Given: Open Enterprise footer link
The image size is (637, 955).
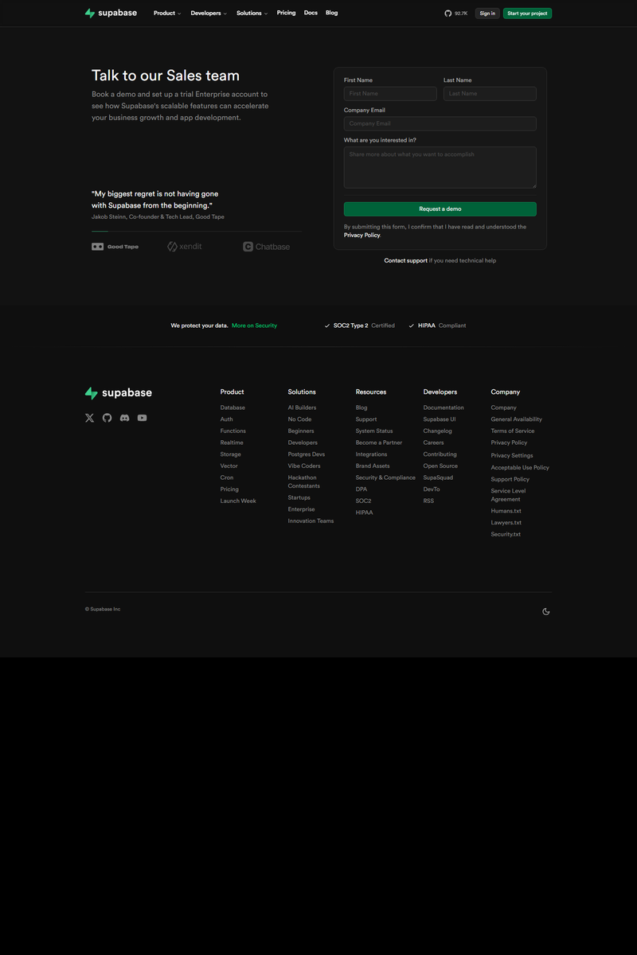Looking at the screenshot, I should click(x=301, y=509).
